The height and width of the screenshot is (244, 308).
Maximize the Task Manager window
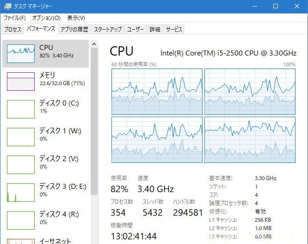coord(276,6)
